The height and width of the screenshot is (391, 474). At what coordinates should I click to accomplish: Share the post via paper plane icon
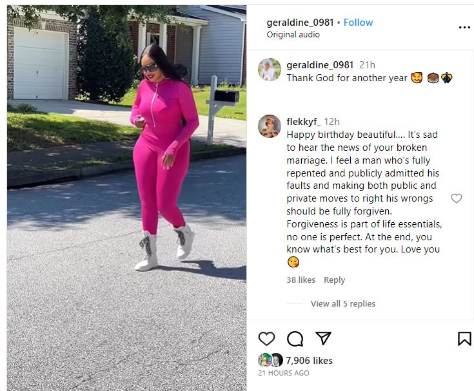323,338
